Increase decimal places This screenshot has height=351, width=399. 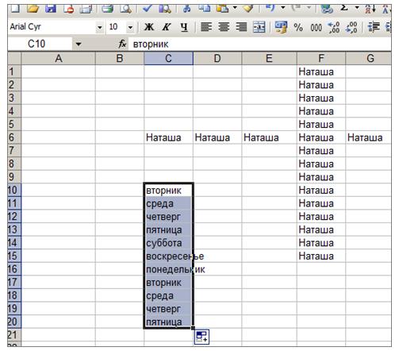coord(334,27)
